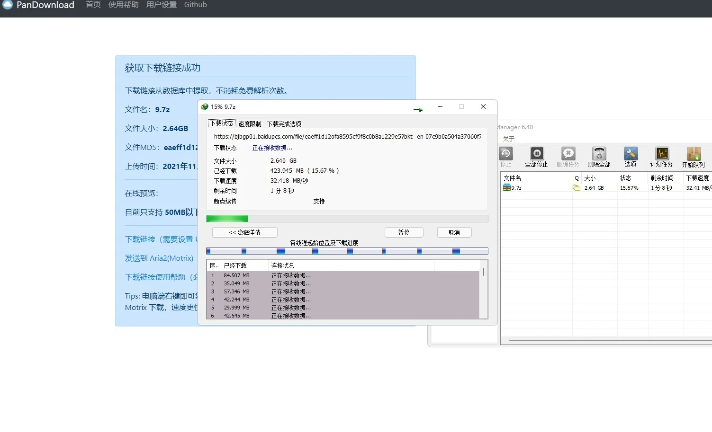Switch to the 速度限制 tab

click(250, 124)
